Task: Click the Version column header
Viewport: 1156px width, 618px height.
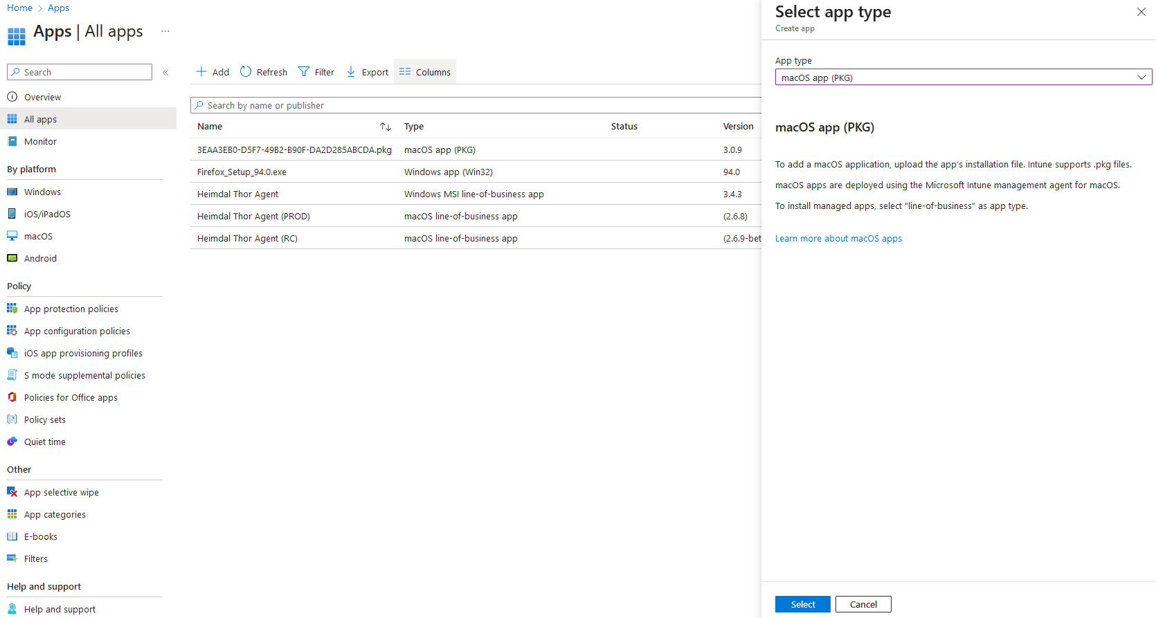Action: (x=738, y=126)
